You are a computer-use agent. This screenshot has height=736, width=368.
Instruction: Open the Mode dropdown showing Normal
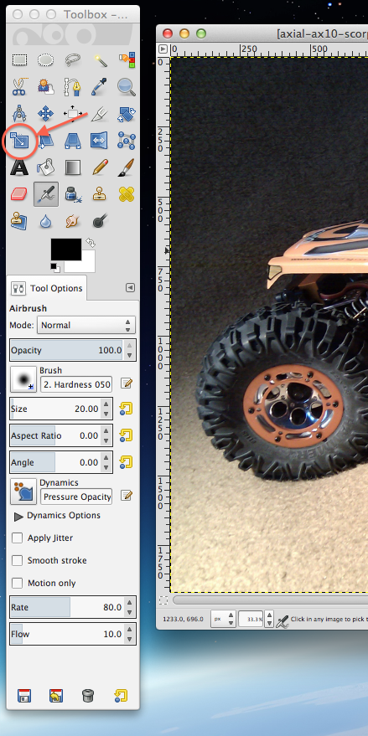tap(86, 325)
